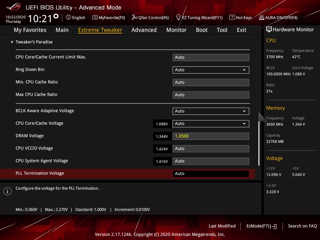Open Qfan Control fan icon
Image resolution: width=320 pixels, height=240 pixels.
click(x=134, y=17)
